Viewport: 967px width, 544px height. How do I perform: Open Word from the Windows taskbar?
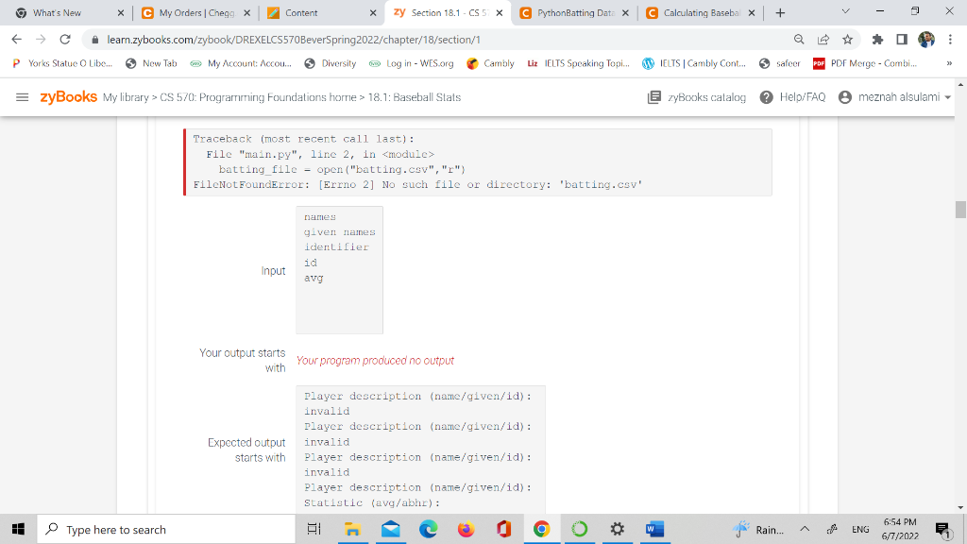[654, 529]
